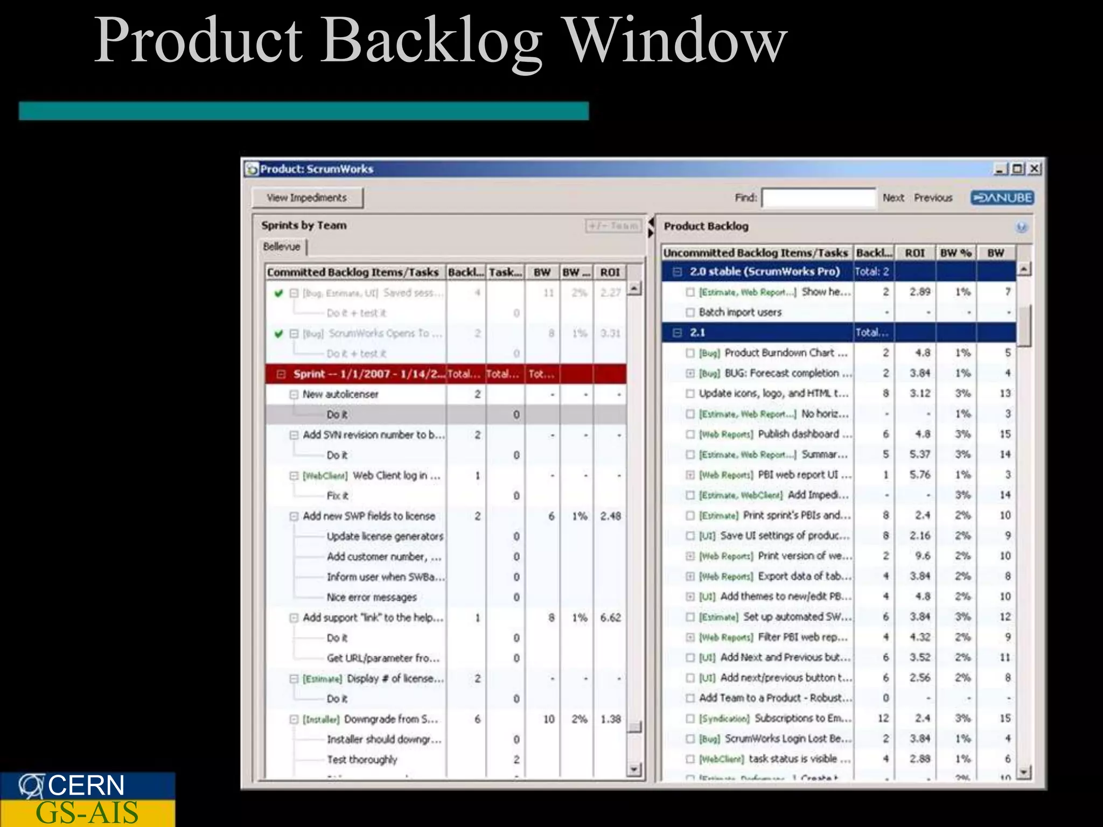Click panel splitter collapse-right arrow
Viewport: 1103px width, 827px height.
(651, 233)
